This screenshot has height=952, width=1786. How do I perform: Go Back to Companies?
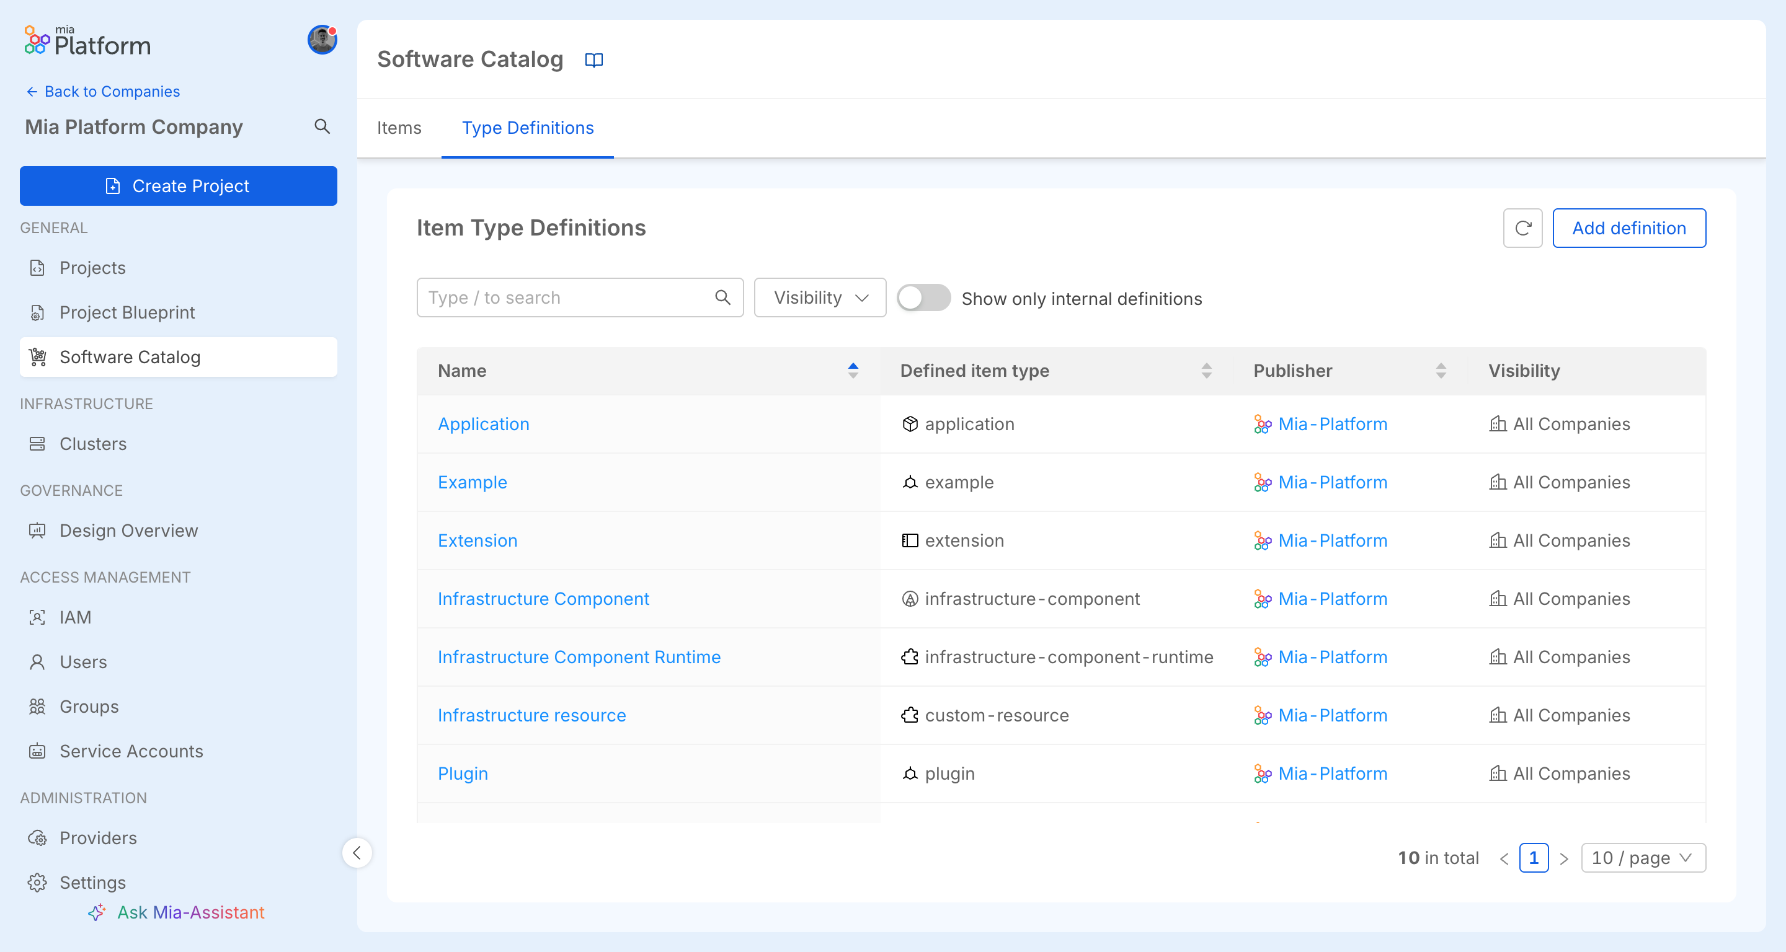(x=102, y=92)
